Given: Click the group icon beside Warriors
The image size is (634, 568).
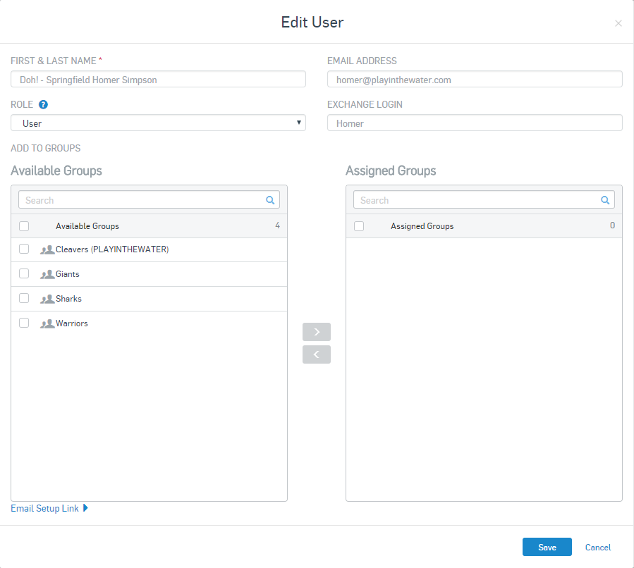Looking at the screenshot, I should [x=48, y=323].
